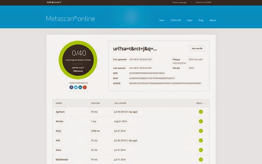The width and height of the screenshot is (262, 164).
Task: Click the Scan new file button
Action: pyautogui.click(x=197, y=48)
